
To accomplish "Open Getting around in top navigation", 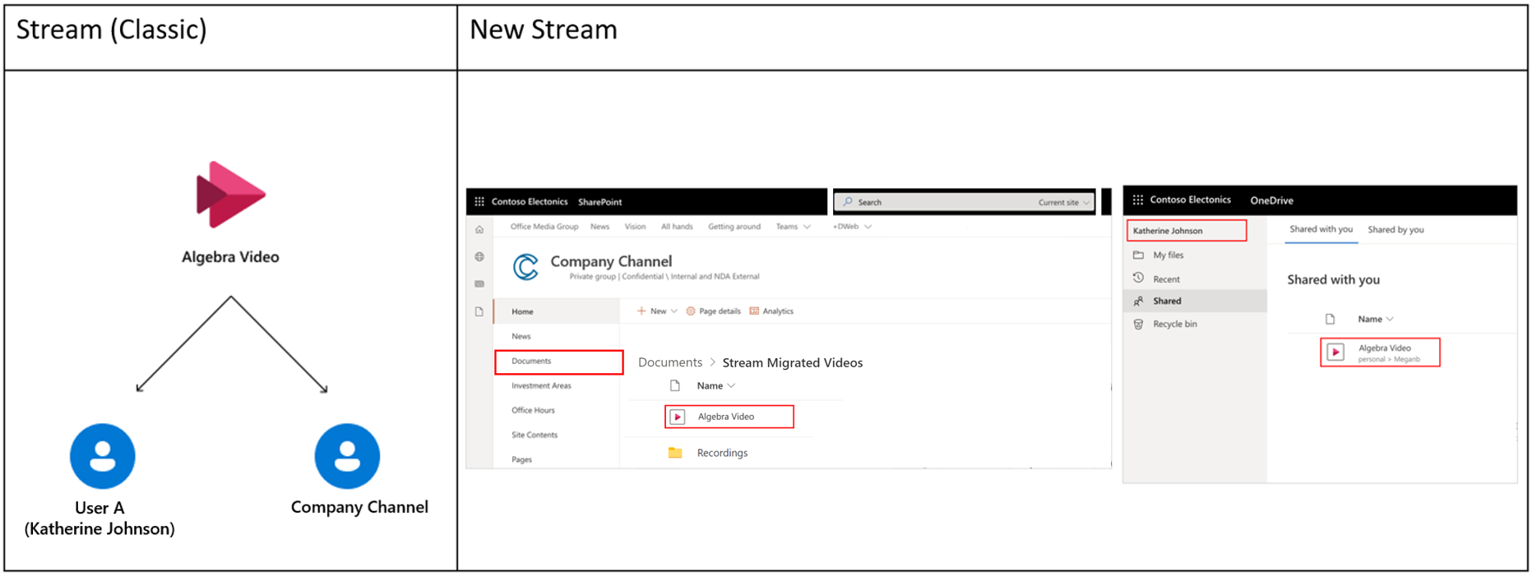I will (x=734, y=227).
